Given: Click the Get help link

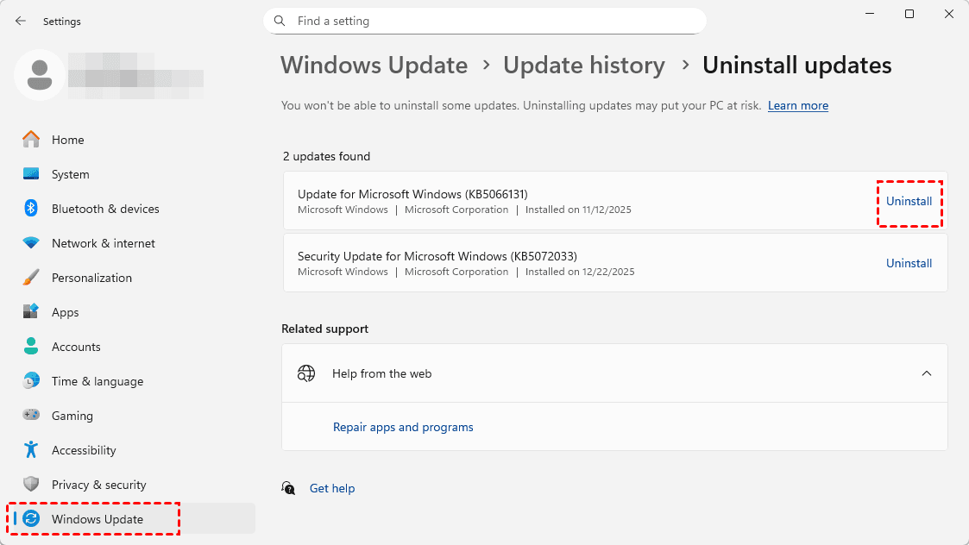Looking at the screenshot, I should point(331,488).
